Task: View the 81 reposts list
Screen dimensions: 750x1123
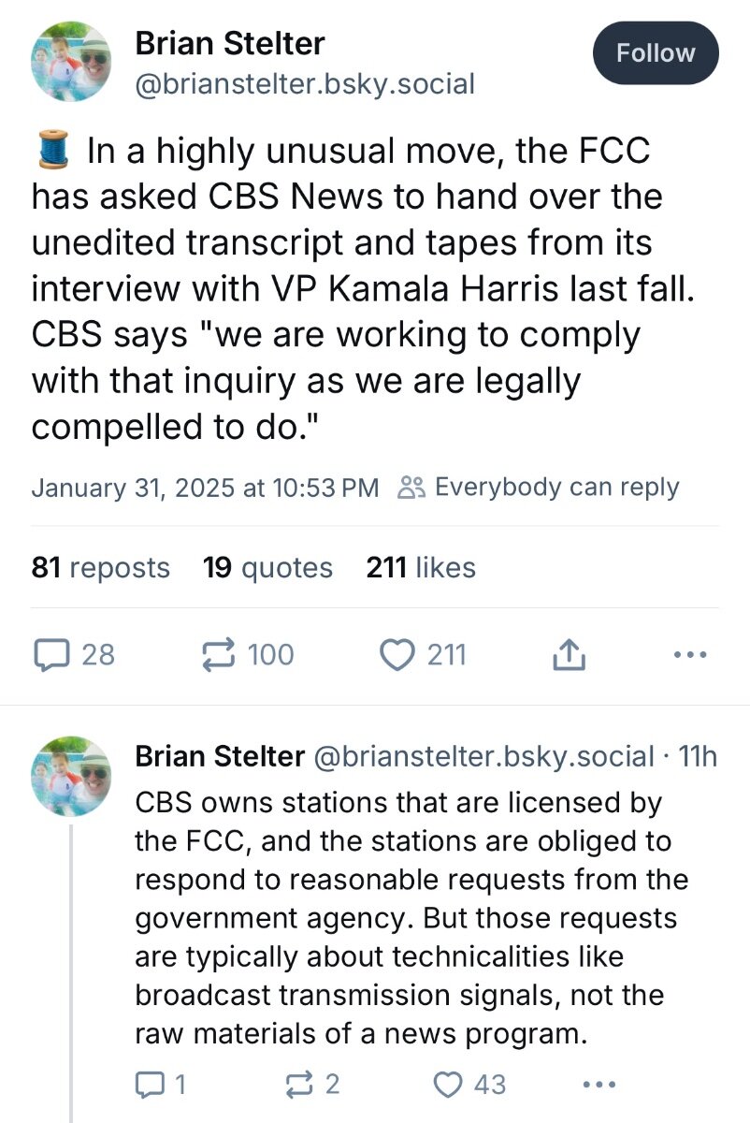Action: click(x=101, y=568)
